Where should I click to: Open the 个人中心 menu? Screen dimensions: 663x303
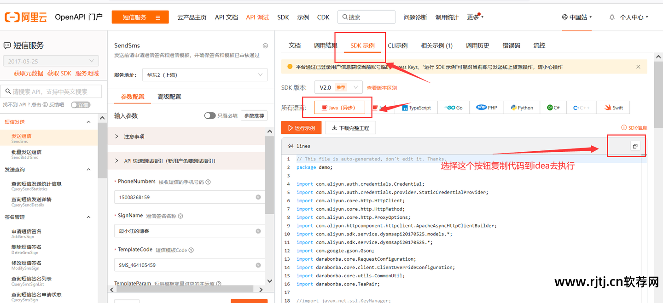[634, 17]
